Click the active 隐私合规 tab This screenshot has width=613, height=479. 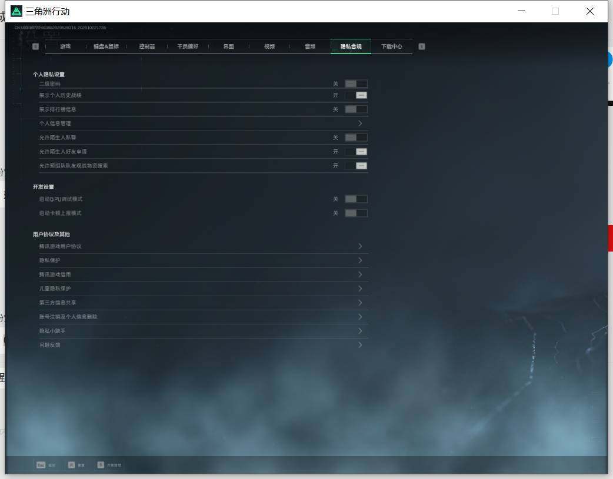point(351,46)
